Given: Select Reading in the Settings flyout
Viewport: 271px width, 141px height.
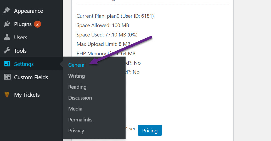Looking at the screenshot, I should (x=77, y=87).
